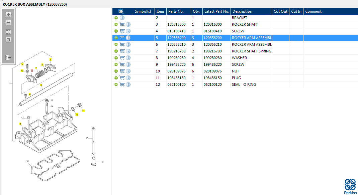Open info for the PLUG part
This screenshot has width=358, height=195.
click(128, 78)
